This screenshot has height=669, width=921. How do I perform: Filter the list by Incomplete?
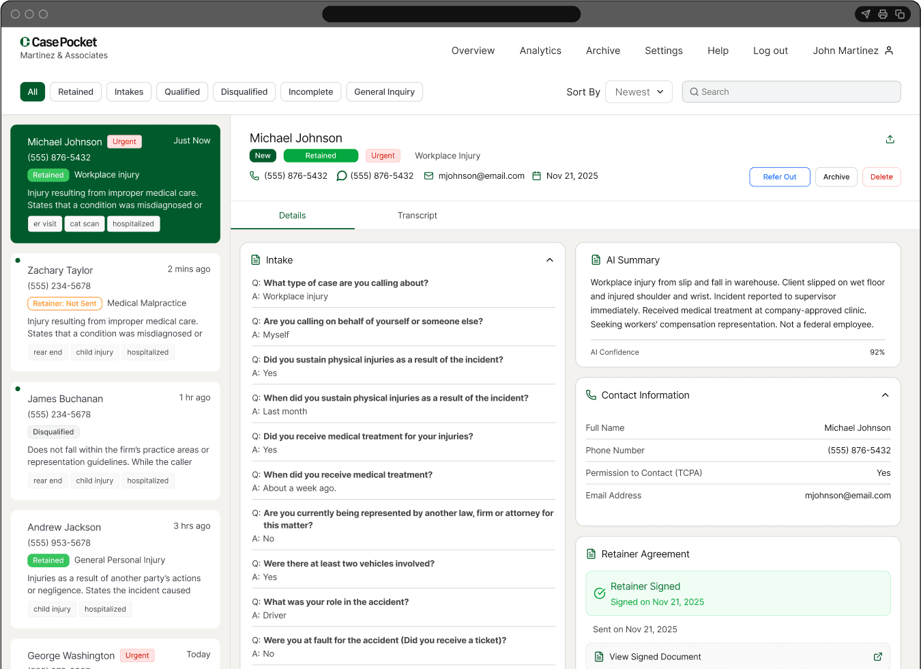click(310, 92)
